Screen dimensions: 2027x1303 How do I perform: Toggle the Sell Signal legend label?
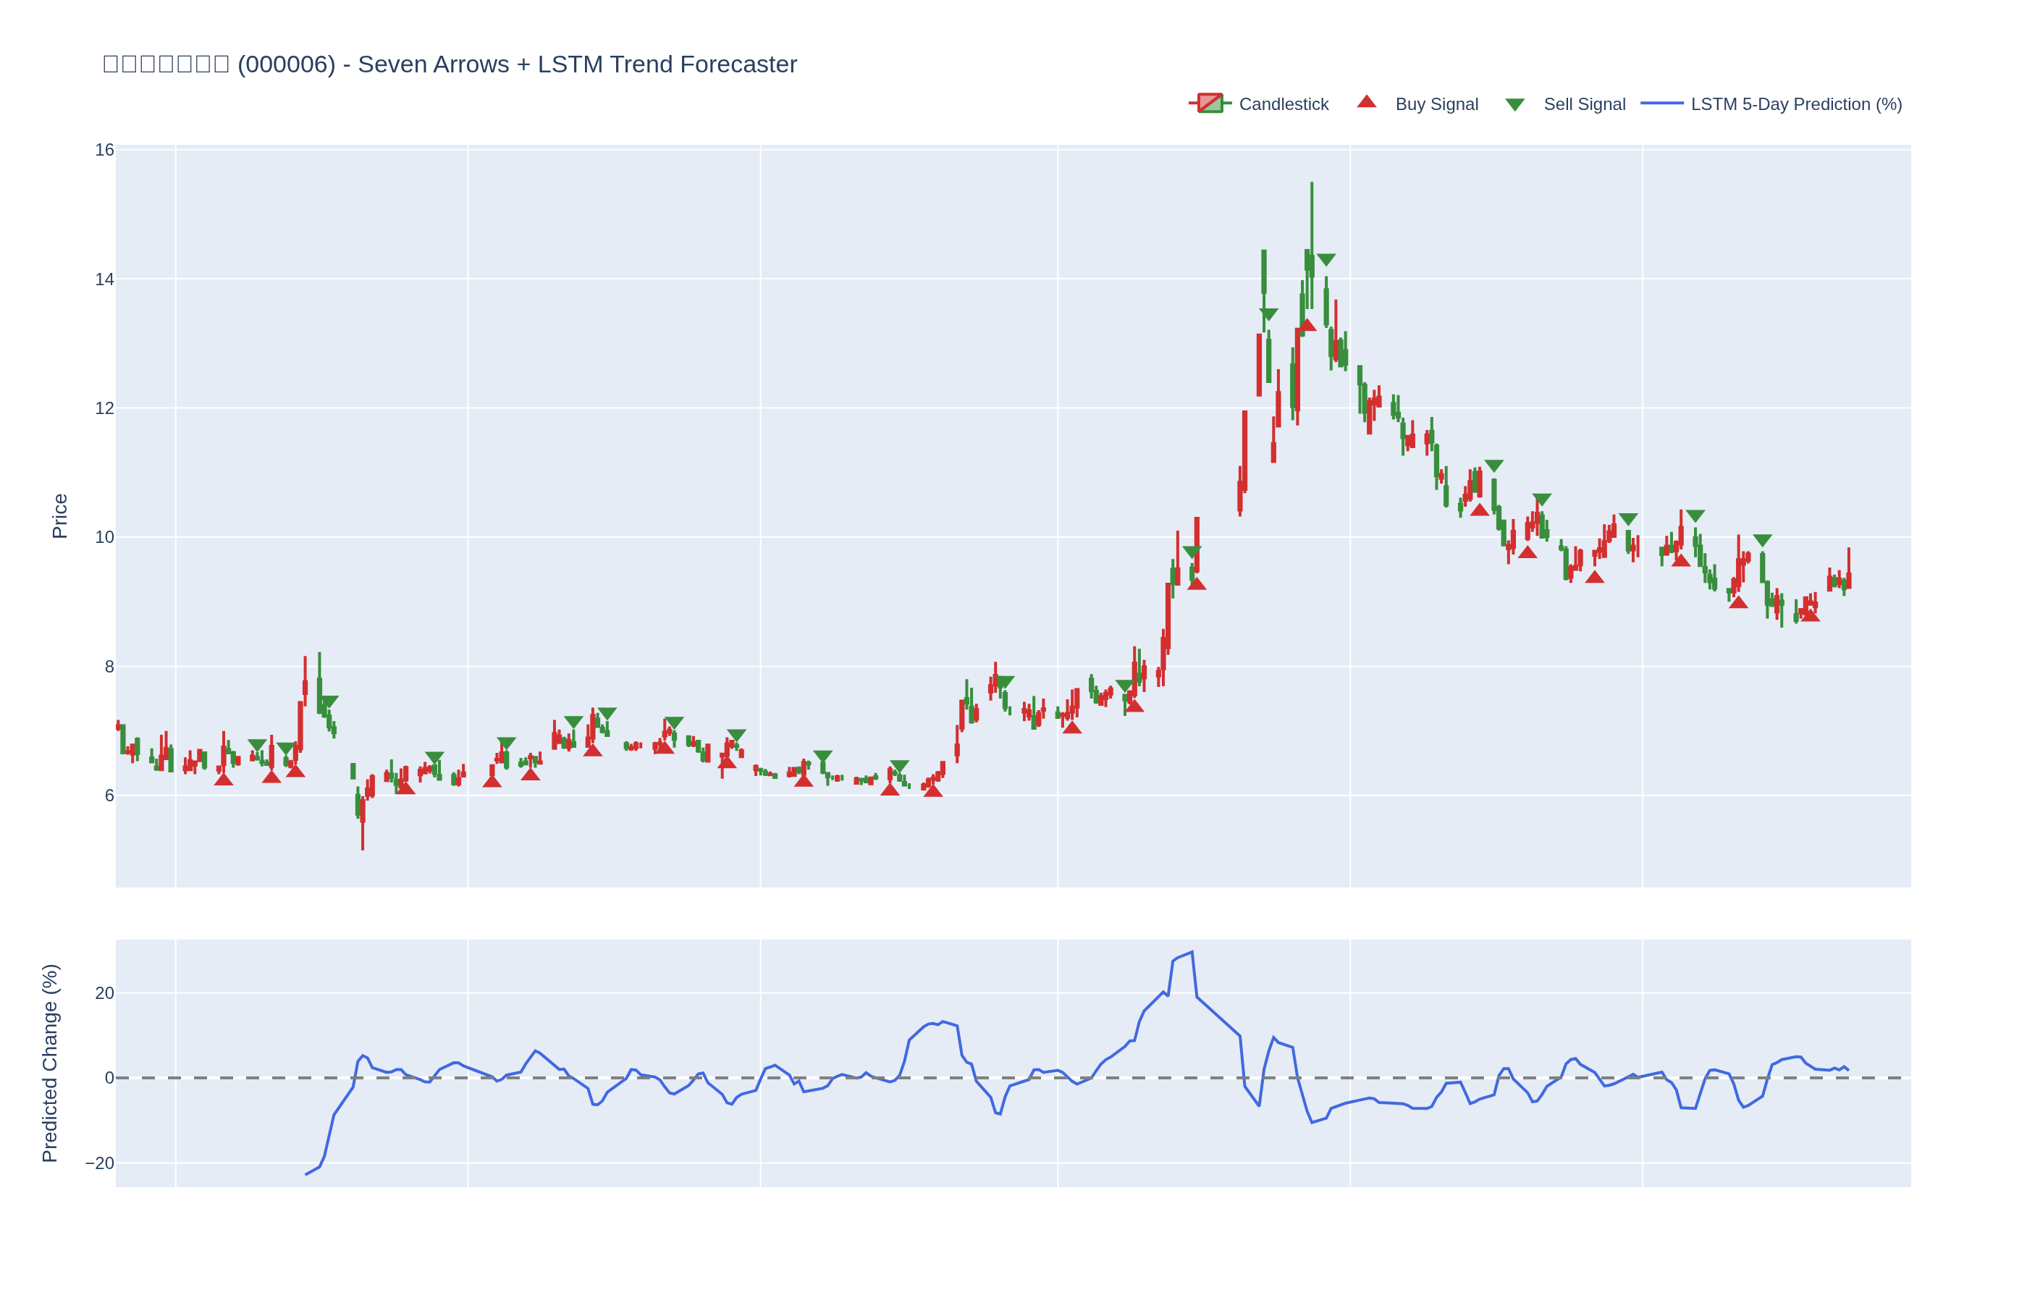(x=1584, y=104)
